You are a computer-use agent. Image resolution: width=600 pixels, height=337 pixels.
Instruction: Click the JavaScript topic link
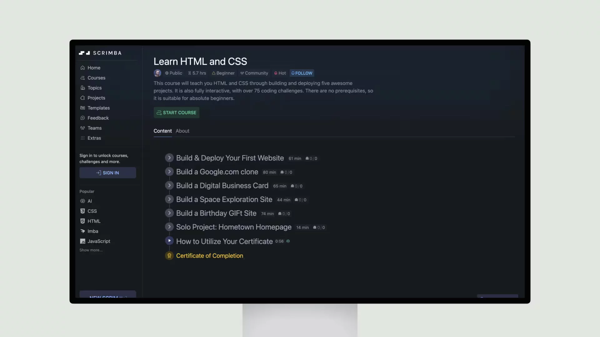[99, 241]
